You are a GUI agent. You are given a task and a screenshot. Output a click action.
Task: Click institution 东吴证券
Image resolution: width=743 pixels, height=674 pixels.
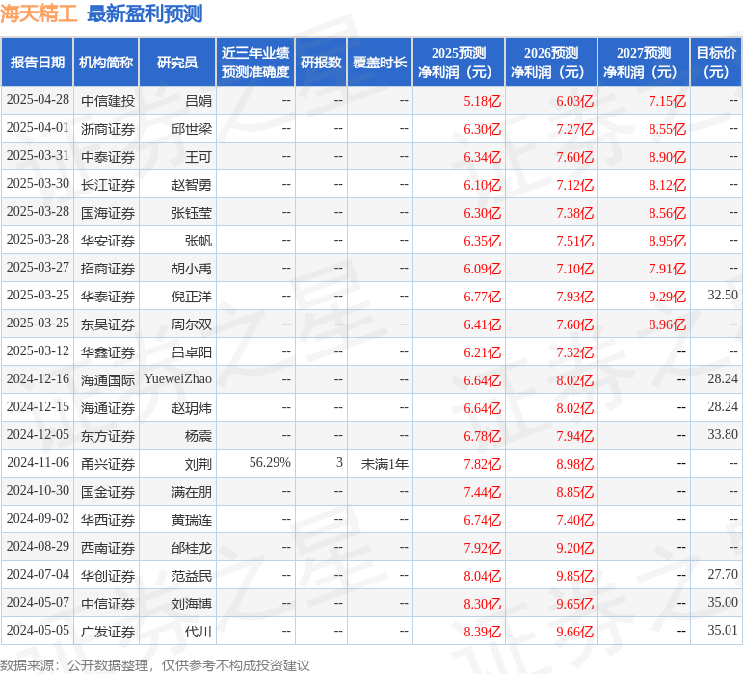coord(108,324)
